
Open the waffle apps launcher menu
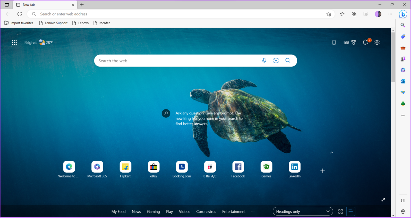pos(14,42)
